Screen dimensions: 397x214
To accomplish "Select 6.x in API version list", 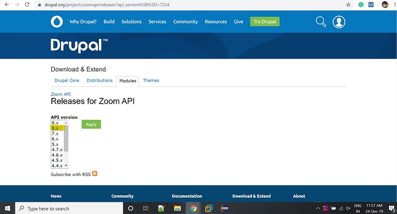I will coord(57,139).
